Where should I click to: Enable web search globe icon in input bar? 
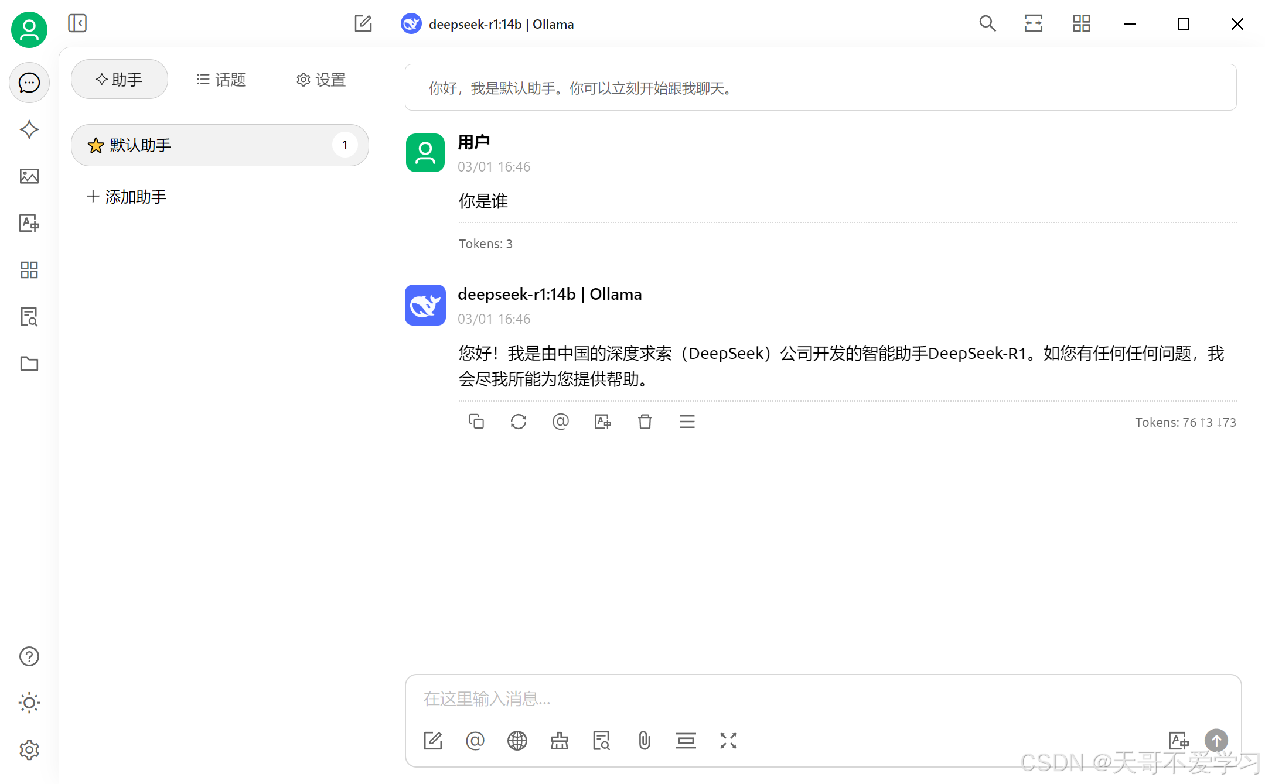517,741
